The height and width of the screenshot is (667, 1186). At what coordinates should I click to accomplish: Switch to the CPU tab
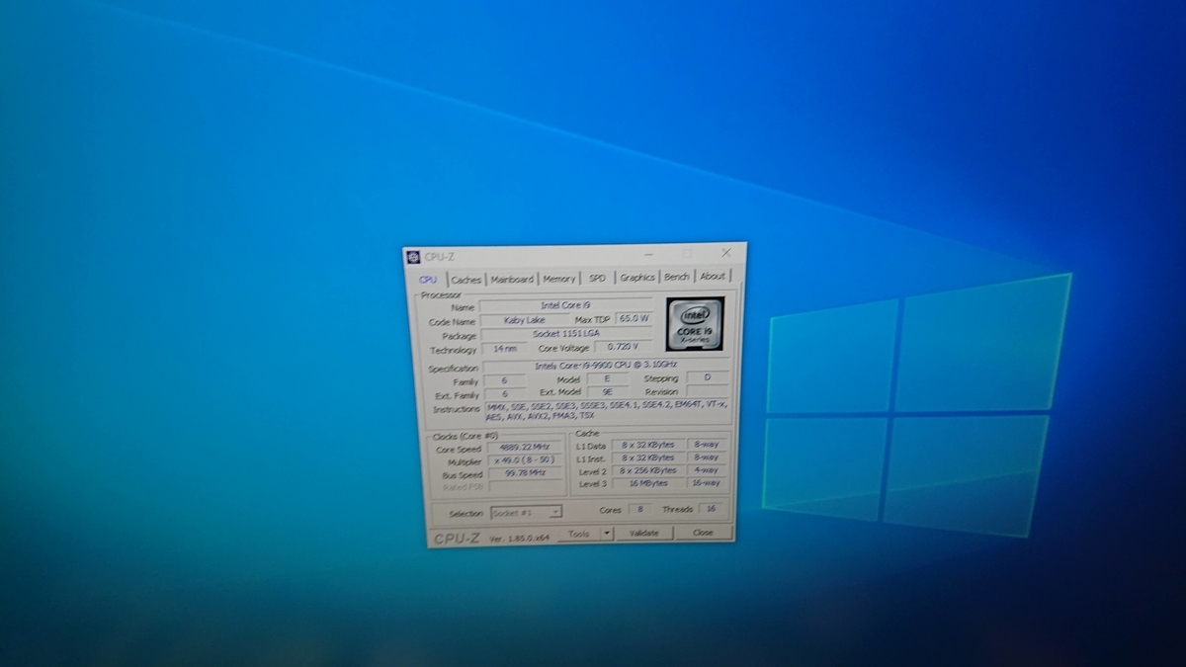click(x=428, y=280)
